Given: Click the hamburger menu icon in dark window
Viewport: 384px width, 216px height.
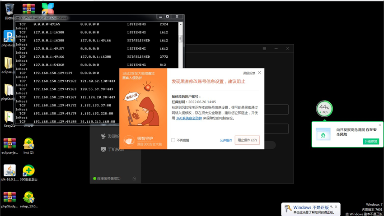Looking at the screenshot, I should click(x=264, y=49).
